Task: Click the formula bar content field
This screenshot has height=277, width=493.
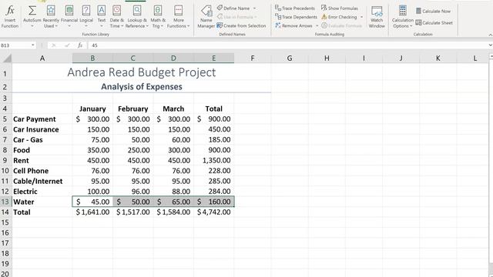Action: pyautogui.click(x=287, y=45)
